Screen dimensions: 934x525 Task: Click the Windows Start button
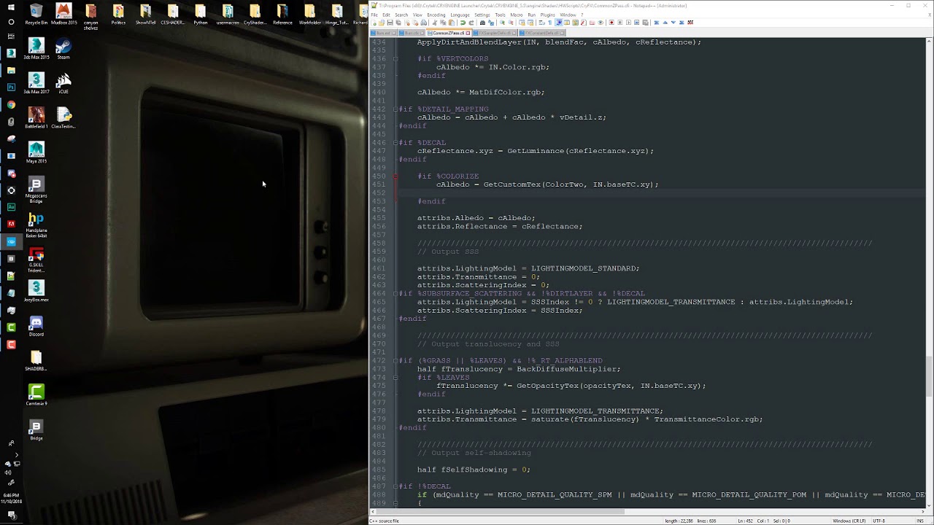coord(11,7)
